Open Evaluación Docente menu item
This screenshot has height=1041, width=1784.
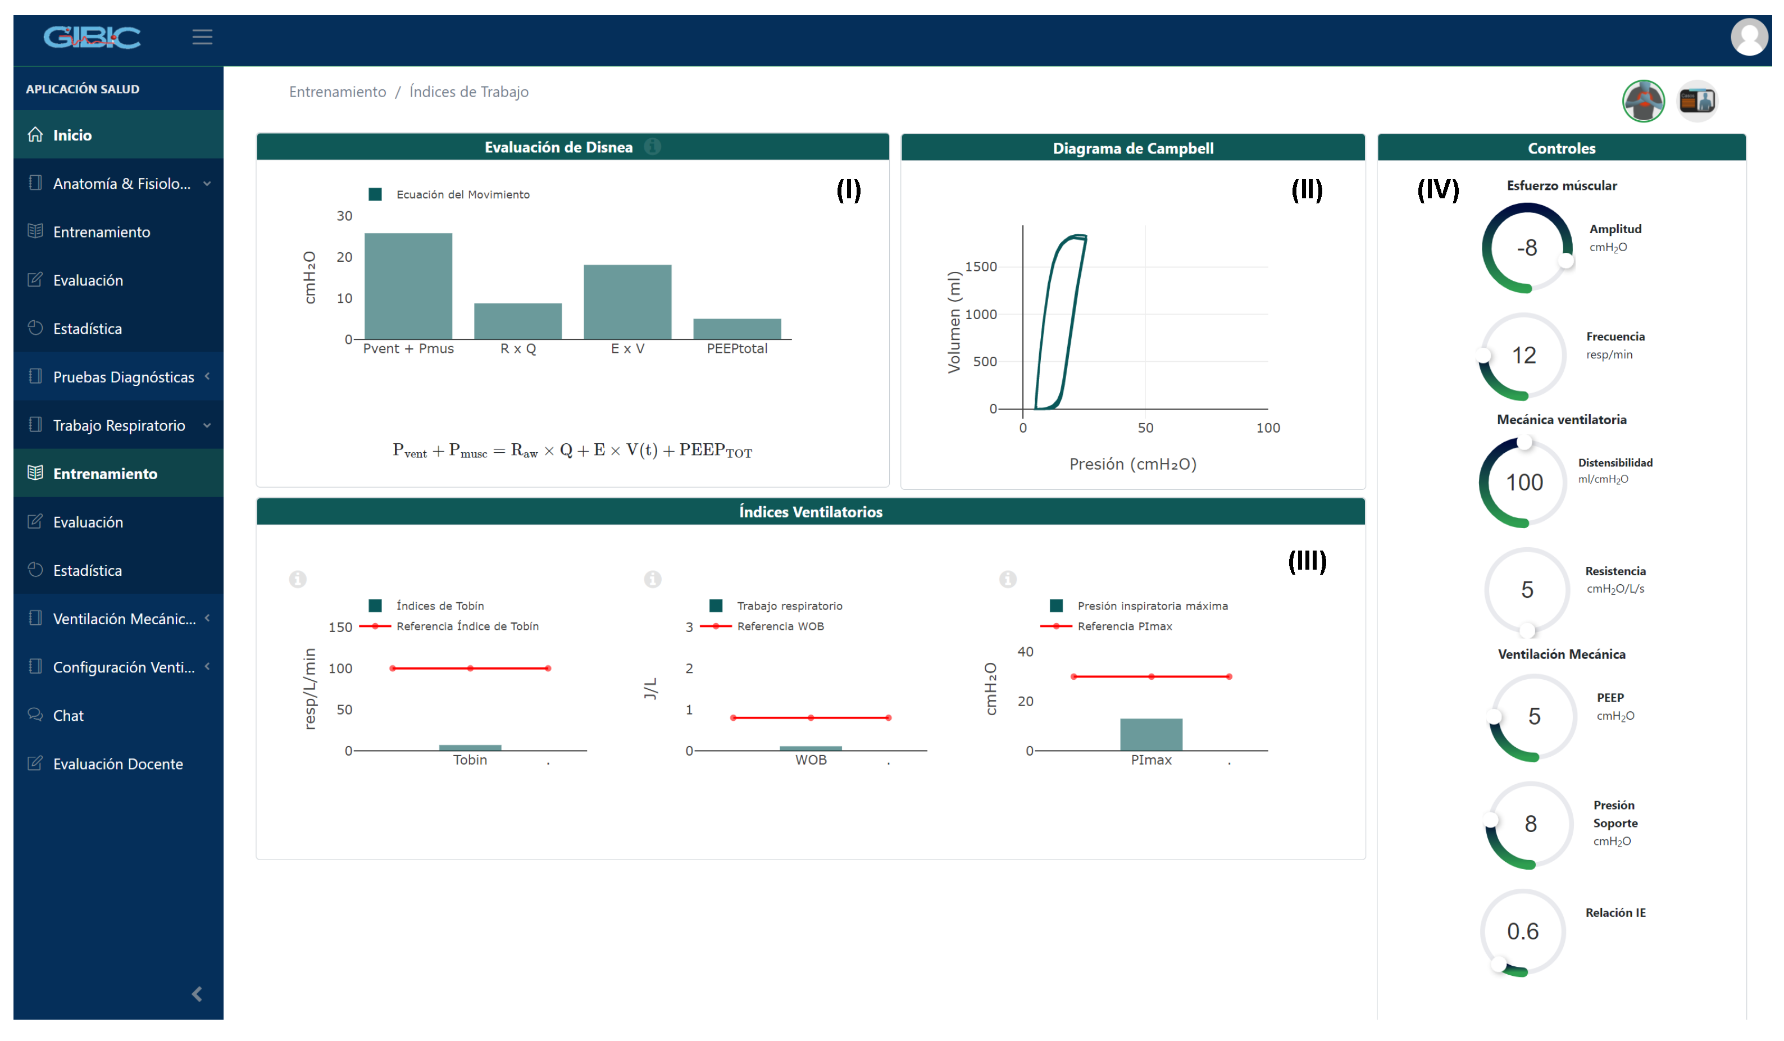point(117,763)
